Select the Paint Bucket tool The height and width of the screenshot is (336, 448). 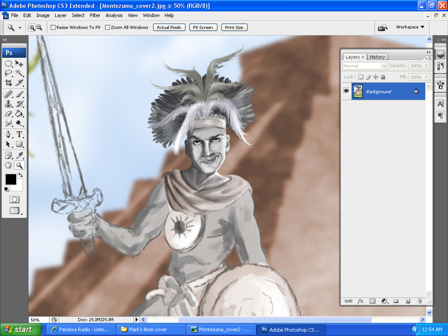pos(19,113)
